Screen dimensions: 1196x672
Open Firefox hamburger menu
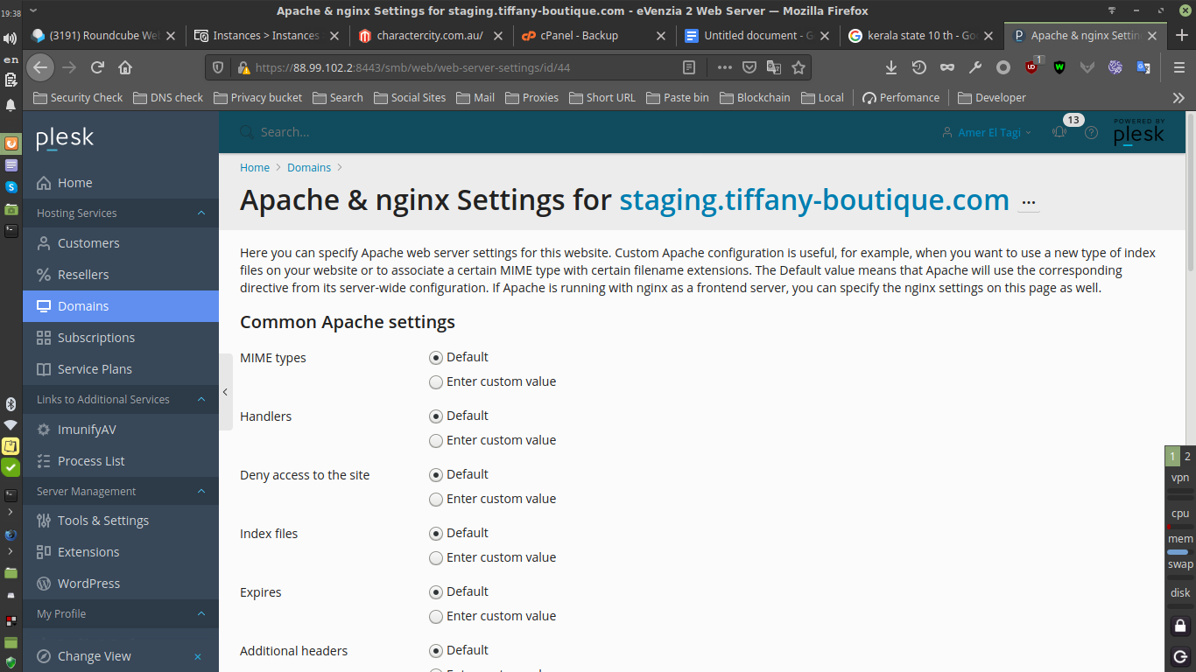pyautogui.click(x=1178, y=67)
